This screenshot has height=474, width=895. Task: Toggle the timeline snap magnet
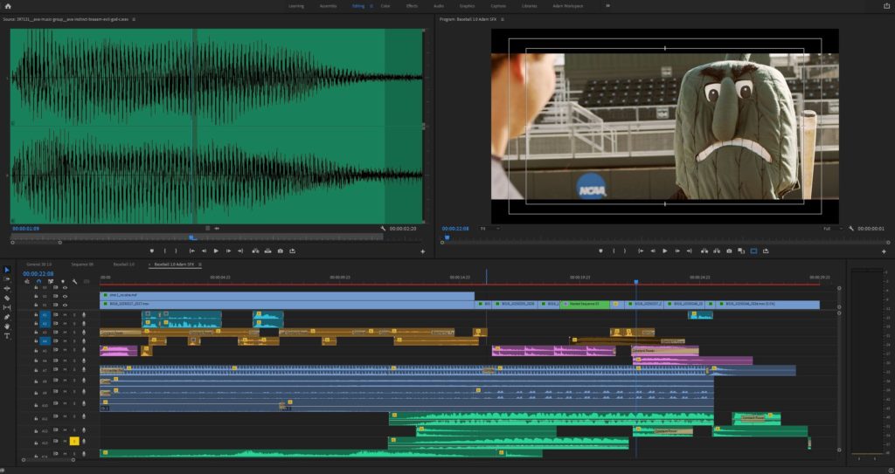38,281
